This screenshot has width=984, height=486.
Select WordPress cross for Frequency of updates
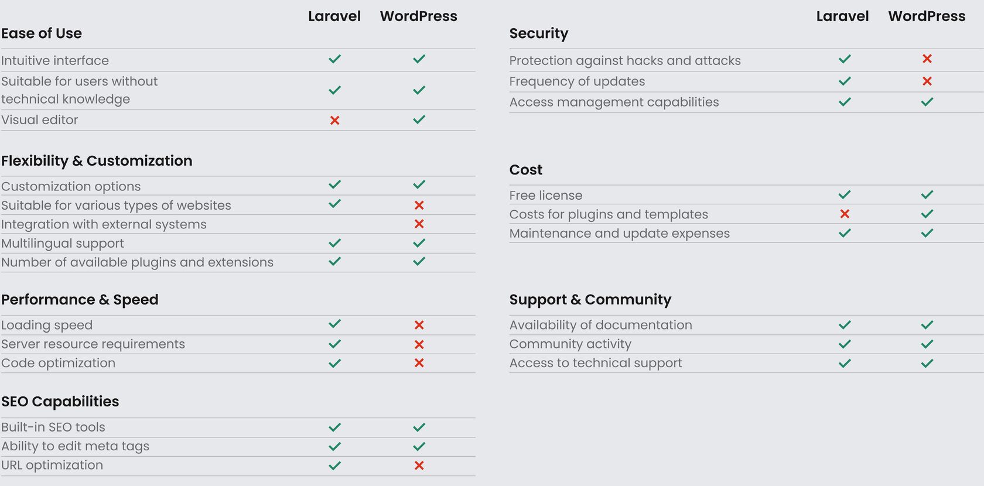[x=927, y=81]
